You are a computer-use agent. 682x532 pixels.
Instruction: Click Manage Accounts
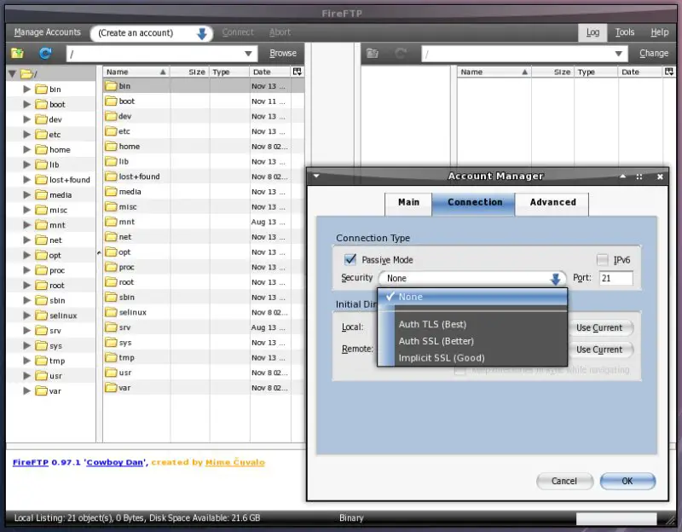point(48,32)
